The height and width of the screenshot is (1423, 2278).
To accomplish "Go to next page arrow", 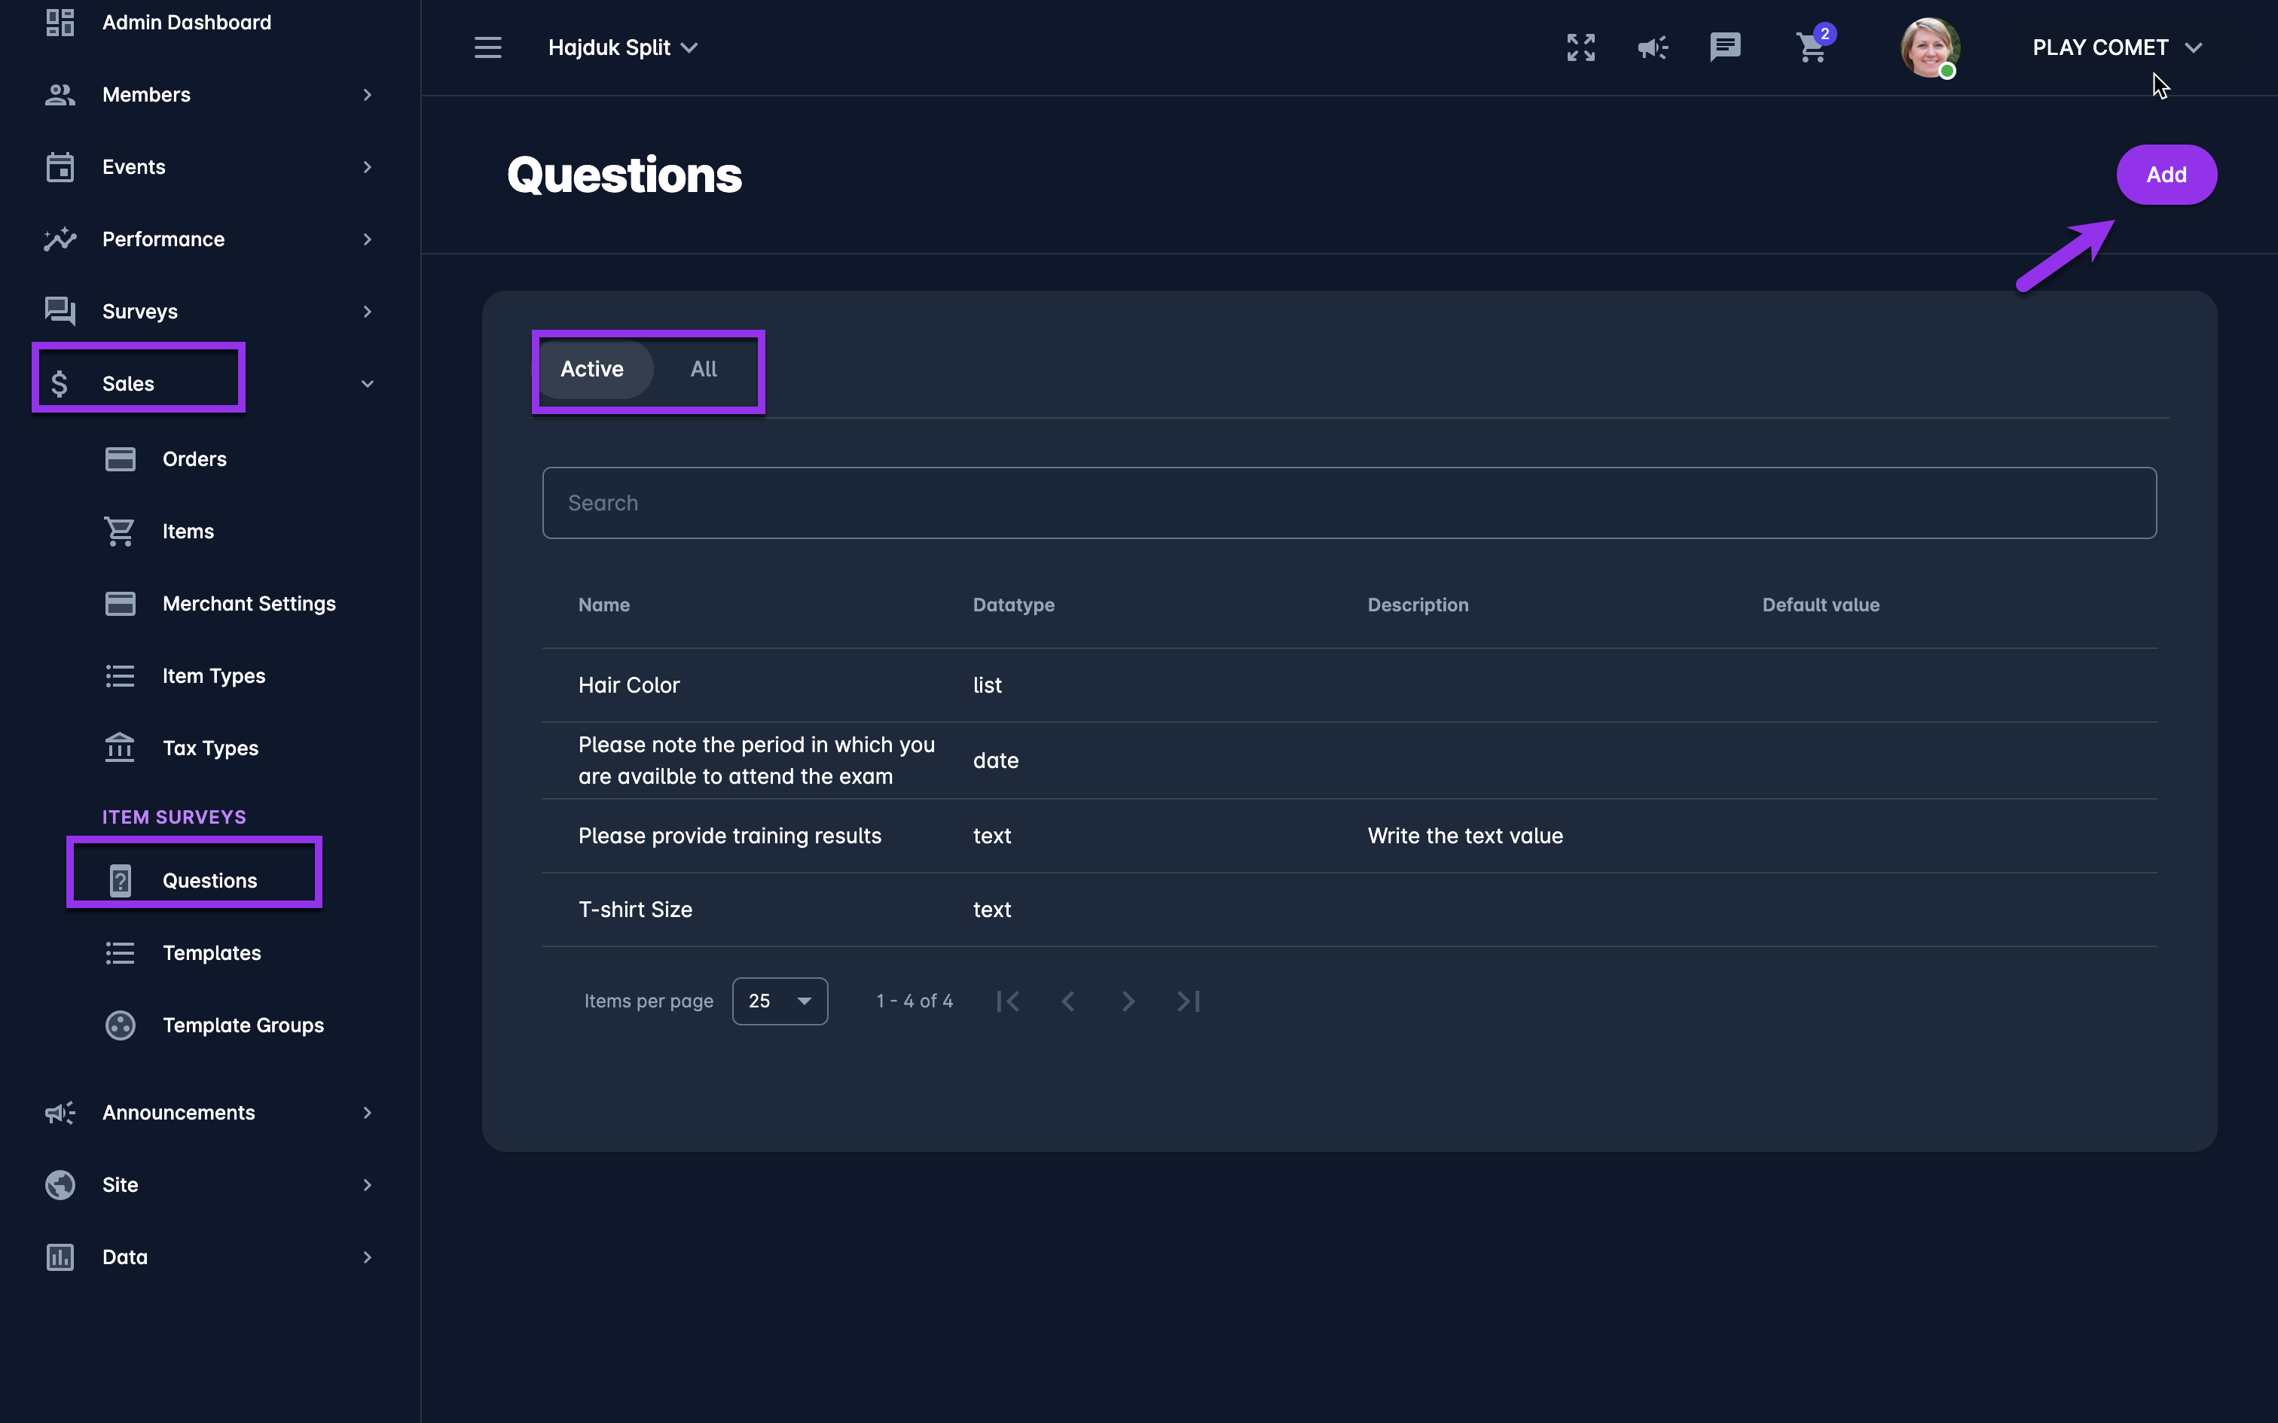I will 1128,1001.
